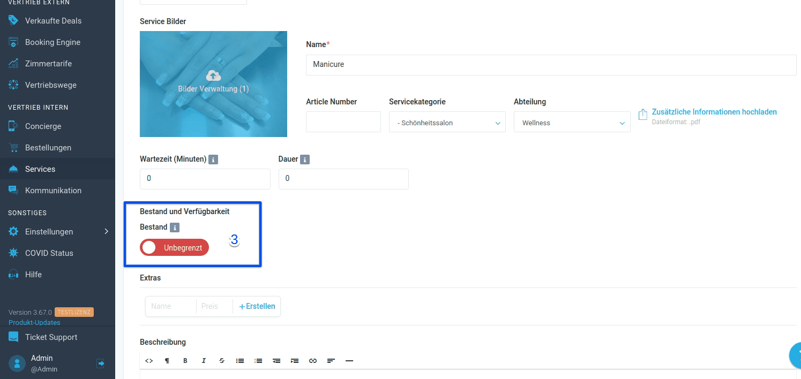Open HTML source code view in description editor
The width and height of the screenshot is (801, 379).
click(x=149, y=361)
